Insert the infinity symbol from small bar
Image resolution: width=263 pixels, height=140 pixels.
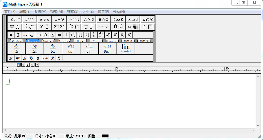pos(25,35)
